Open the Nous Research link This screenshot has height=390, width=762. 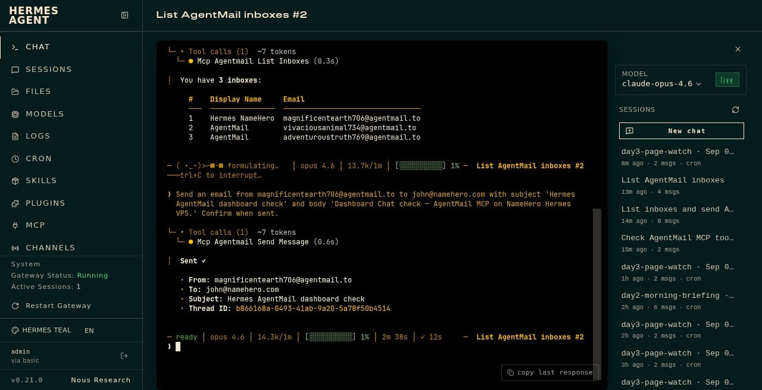101,380
